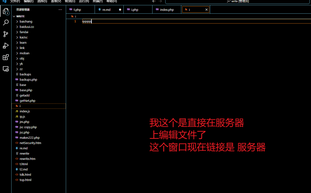
Task: Open the Explorer view in activity bar
Action: (x=5, y=12)
